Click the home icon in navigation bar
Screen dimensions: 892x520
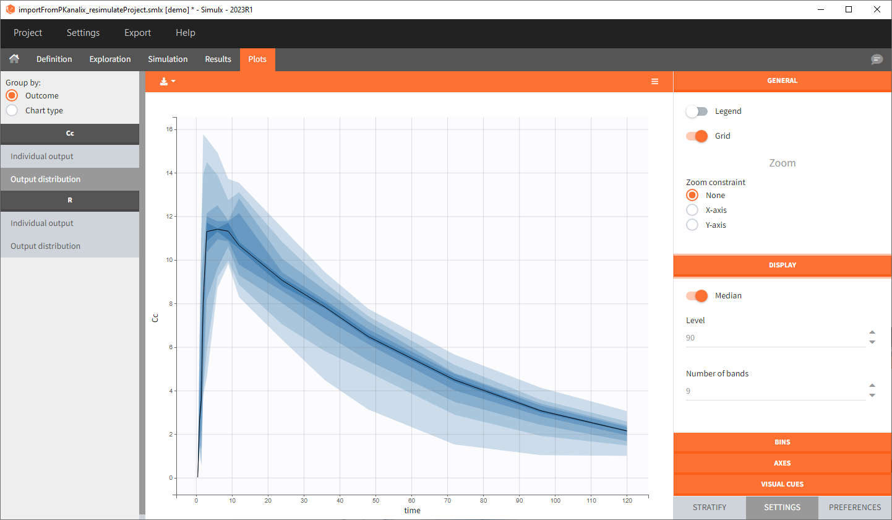pyautogui.click(x=14, y=59)
